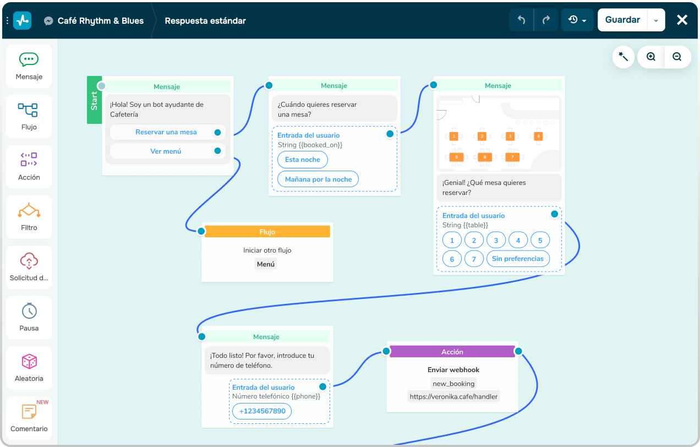
Task: Click table option 1 quick reply
Action: (452, 241)
